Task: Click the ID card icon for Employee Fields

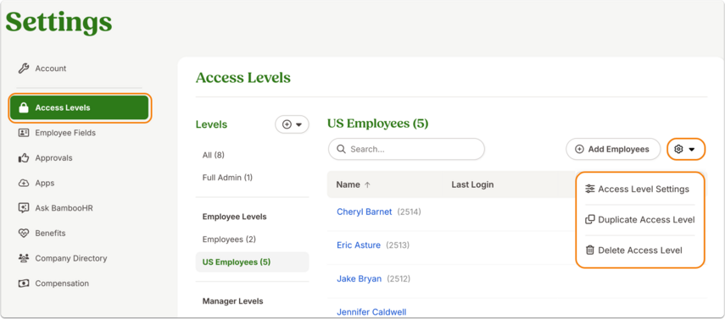Action: tap(23, 133)
